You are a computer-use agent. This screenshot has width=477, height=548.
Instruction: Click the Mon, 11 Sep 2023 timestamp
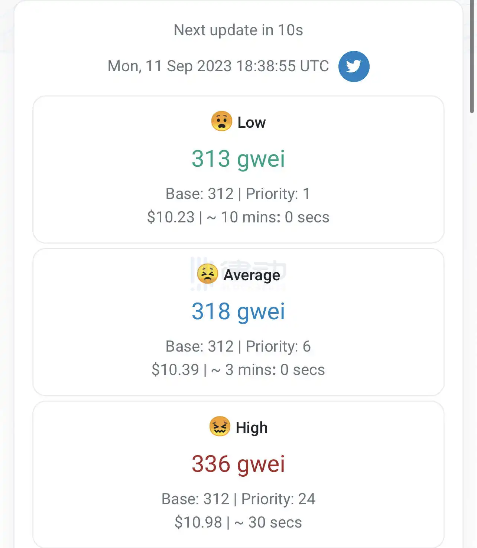click(x=218, y=66)
